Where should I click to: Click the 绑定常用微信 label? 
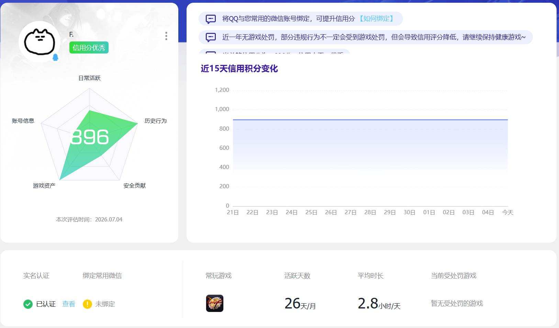(102, 276)
